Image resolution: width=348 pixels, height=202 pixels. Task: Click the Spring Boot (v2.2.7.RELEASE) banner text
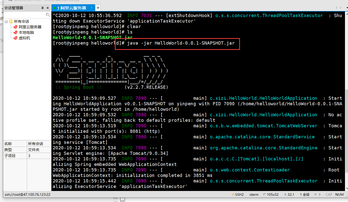click(x=112, y=87)
